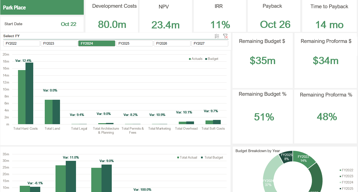Open multi-select mode on the Select FY slicer
This screenshot has height=192, width=358.
(217, 36)
